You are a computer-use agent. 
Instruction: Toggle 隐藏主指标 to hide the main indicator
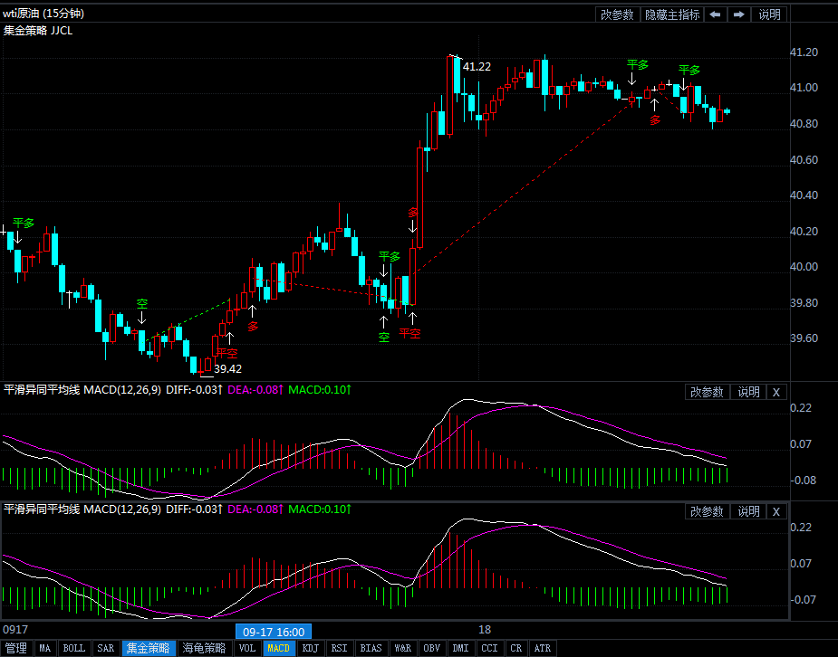[671, 14]
